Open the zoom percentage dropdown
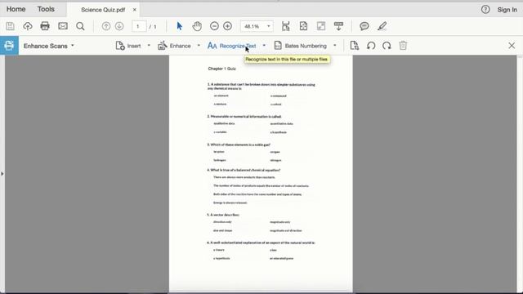Image resolution: width=523 pixels, height=294 pixels. [x=269, y=26]
